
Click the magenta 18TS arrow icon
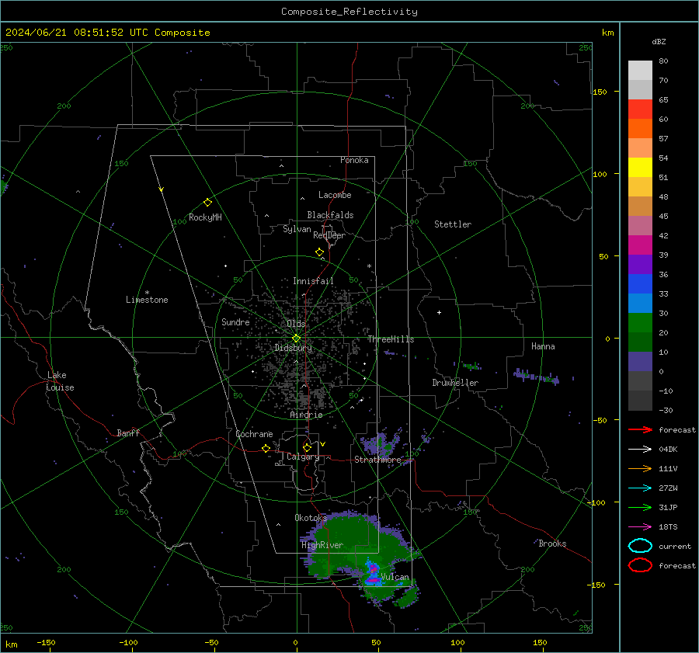point(640,527)
